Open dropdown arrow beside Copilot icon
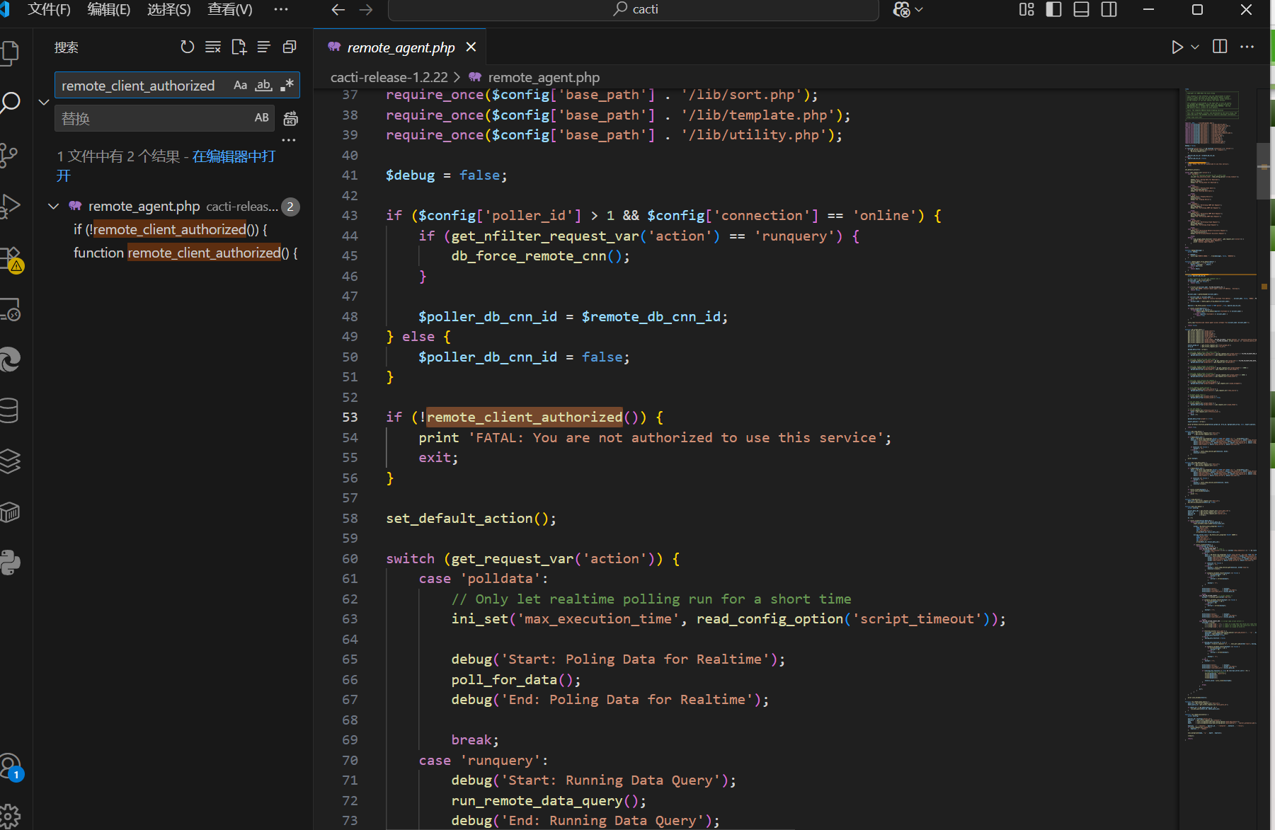Image resolution: width=1275 pixels, height=830 pixels. pos(920,9)
